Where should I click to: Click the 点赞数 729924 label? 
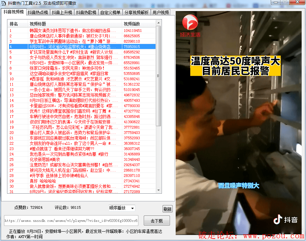[28, 207]
